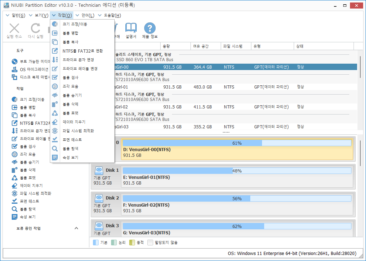Select 데이터 지우기 eraser in left sidebar
366x261 pixels.
pos(15,186)
